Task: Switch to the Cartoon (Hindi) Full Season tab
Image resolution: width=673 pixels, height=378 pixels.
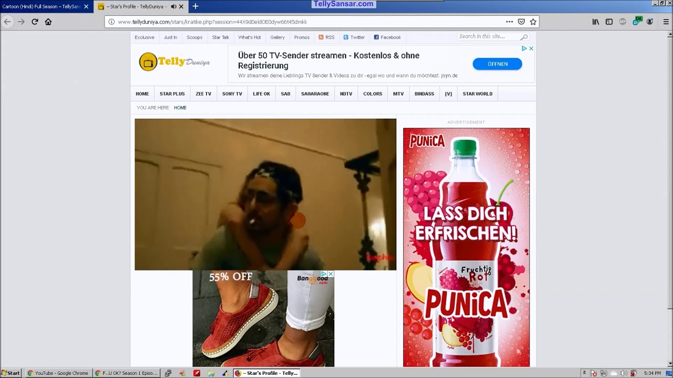Action: coord(46,6)
